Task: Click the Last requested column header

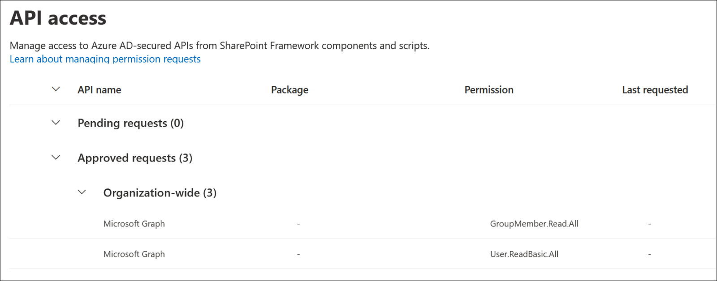Action: coord(655,90)
